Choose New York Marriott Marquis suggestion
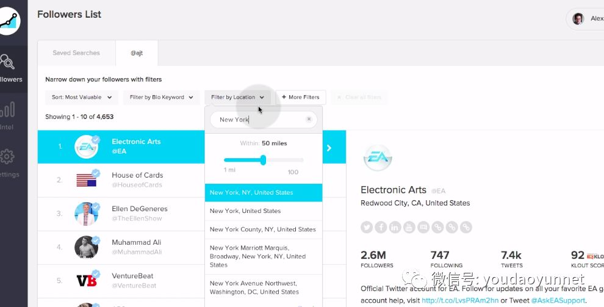 pyautogui.click(x=264, y=256)
